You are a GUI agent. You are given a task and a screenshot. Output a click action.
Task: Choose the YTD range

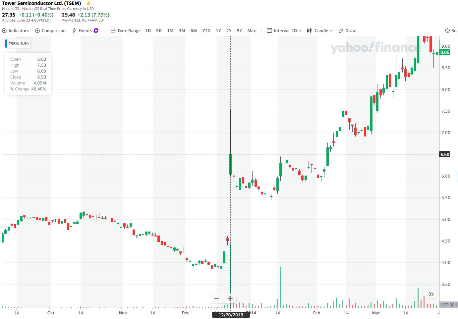coord(206,30)
